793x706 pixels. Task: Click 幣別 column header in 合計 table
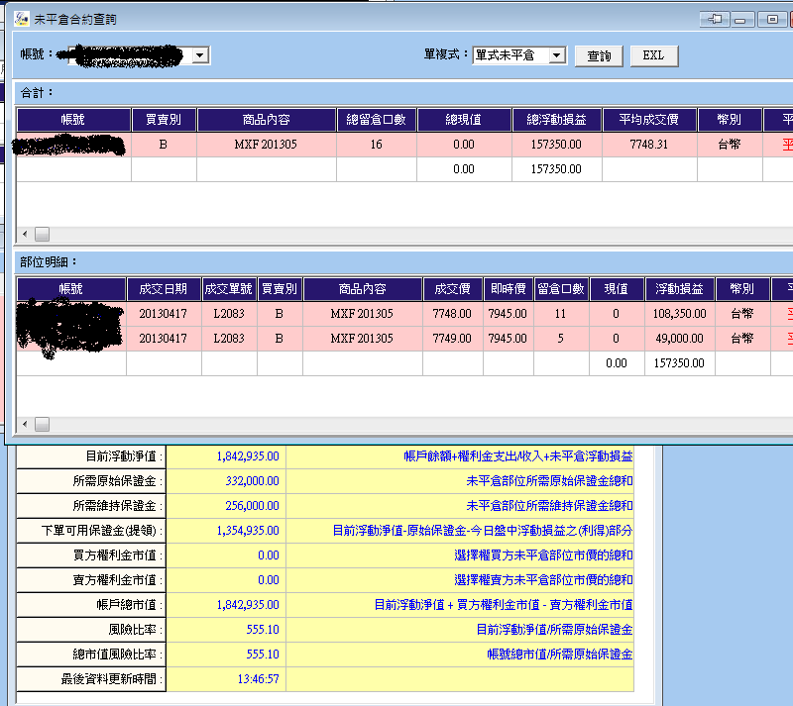coord(730,120)
